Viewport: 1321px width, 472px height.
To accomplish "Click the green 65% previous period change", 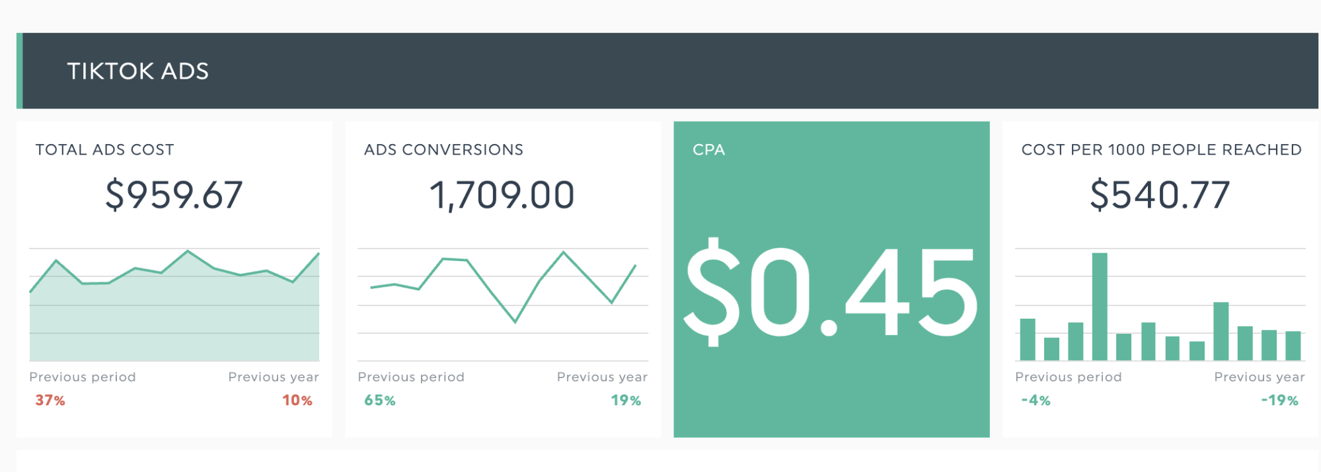I will tap(380, 401).
